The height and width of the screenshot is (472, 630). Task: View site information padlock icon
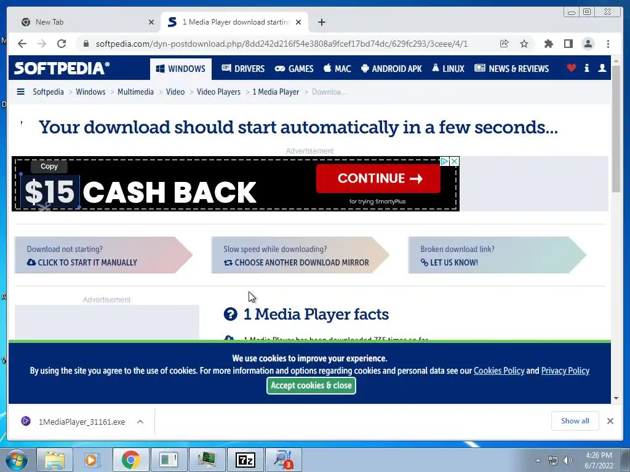86,44
